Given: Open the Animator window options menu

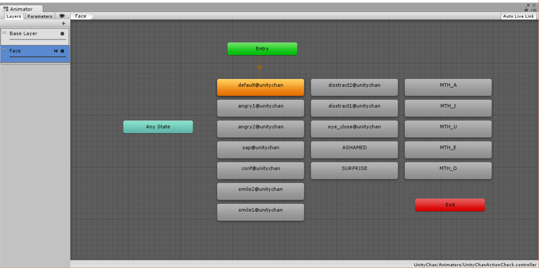Looking at the screenshot, I should 534,10.
